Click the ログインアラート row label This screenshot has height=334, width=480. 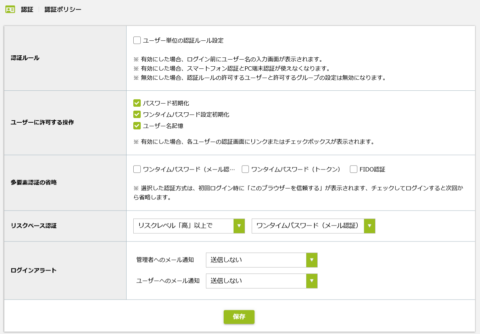(x=34, y=270)
